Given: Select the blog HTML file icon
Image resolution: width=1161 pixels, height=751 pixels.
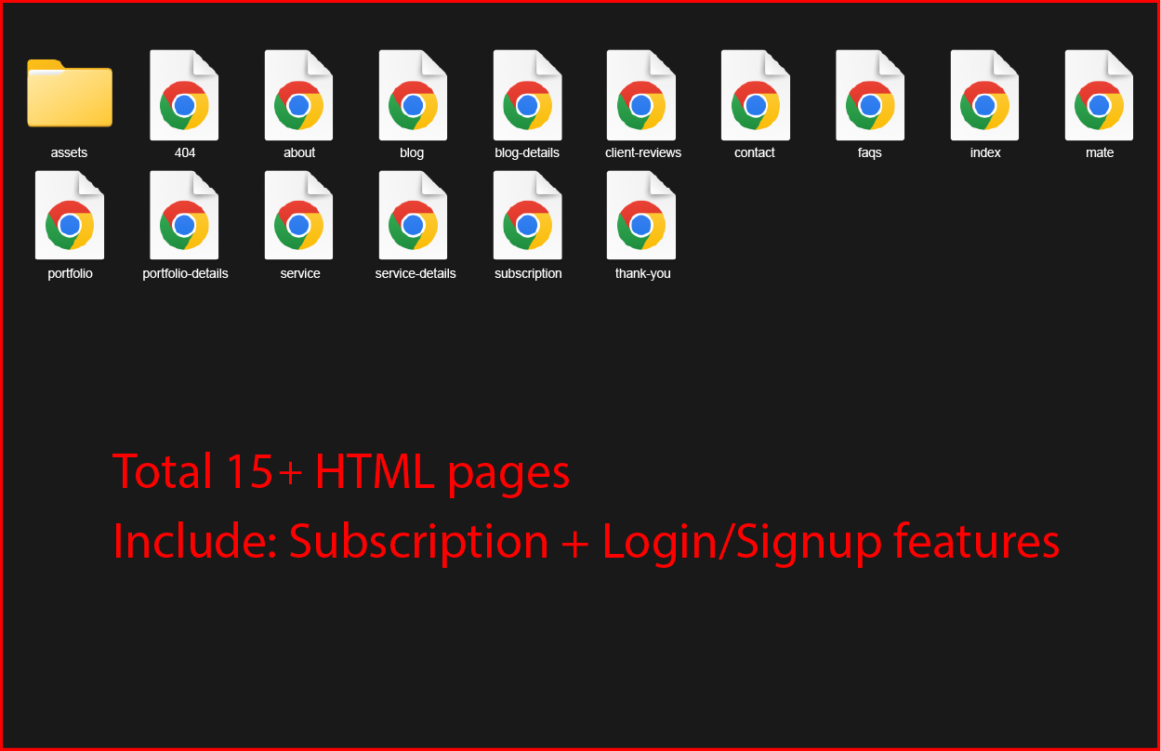Looking at the screenshot, I should tap(413, 95).
